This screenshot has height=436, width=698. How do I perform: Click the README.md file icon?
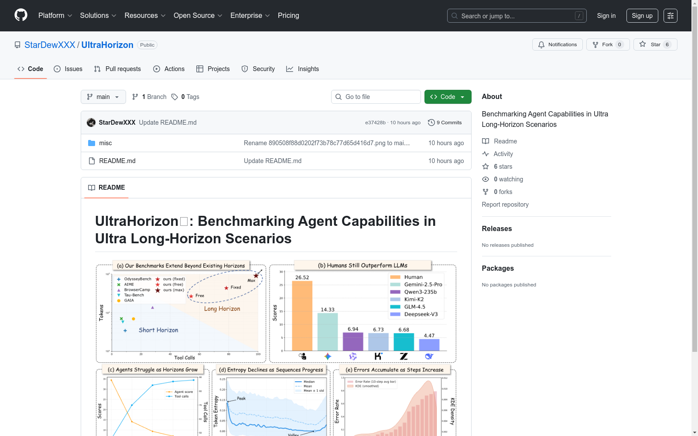pos(92,161)
